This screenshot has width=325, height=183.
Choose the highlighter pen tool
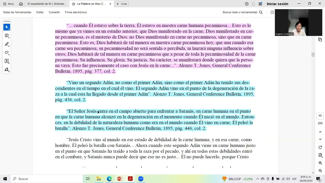coord(7,44)
